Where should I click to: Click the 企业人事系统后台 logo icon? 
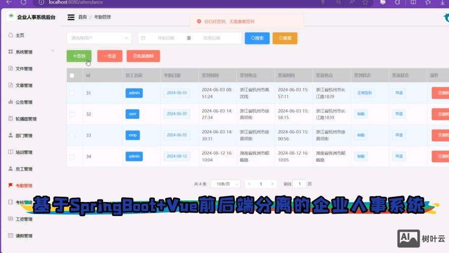coord(11,16)
